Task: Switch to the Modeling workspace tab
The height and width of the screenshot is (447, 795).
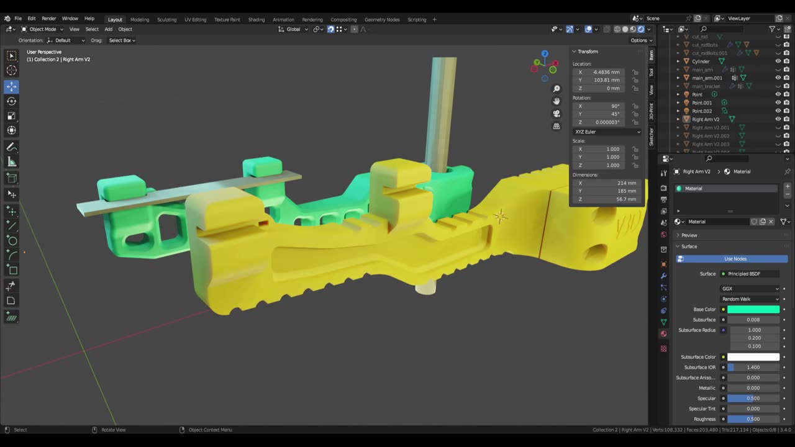Action: click(x=139, y=19)
